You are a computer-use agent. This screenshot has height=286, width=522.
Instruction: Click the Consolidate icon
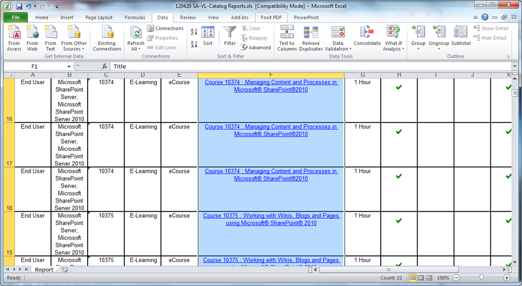(x=367, y=33)
